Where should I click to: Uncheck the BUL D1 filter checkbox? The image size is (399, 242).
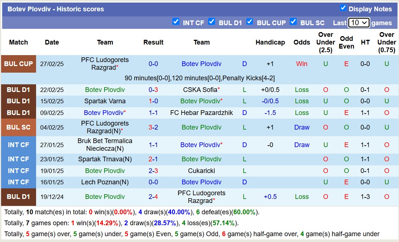coord(212,22)
